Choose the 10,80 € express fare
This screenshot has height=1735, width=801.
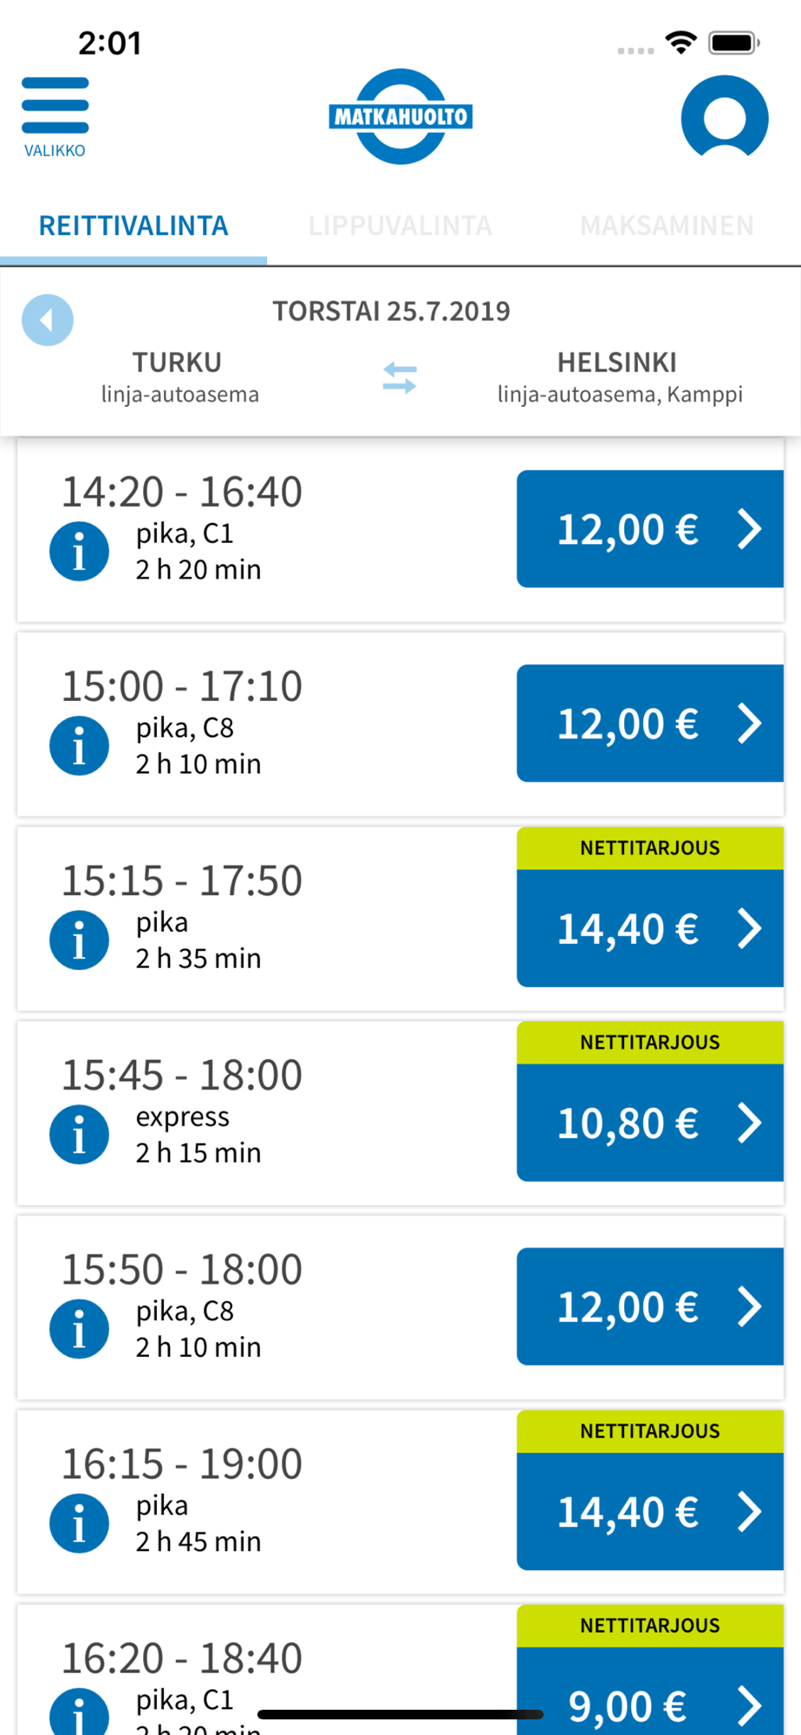coord(650,1123)
